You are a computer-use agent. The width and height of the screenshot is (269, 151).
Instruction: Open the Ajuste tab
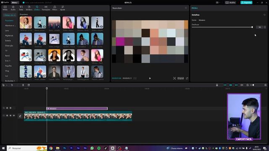tap(63, 8)
